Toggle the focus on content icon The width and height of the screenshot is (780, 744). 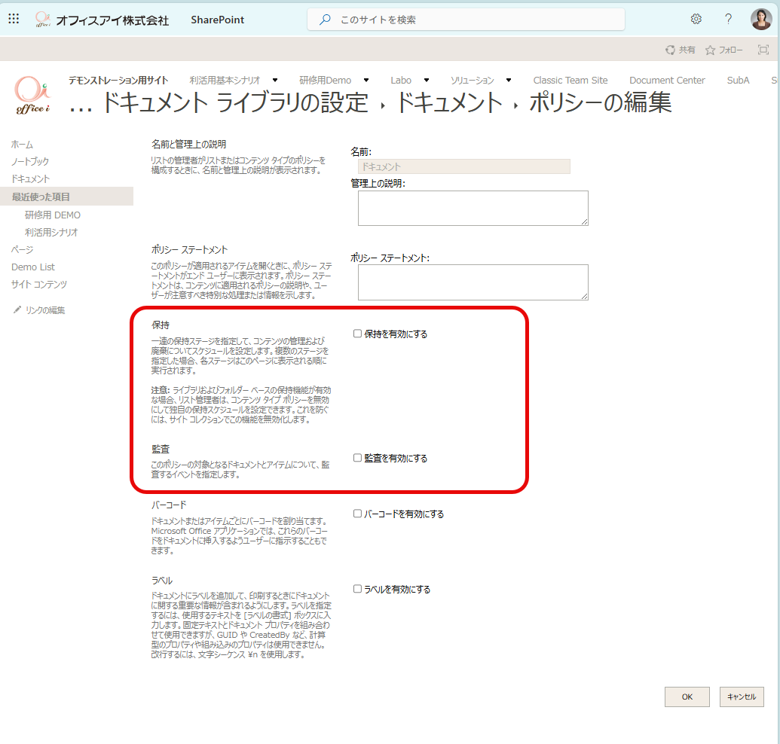click(x=763, y=50)
